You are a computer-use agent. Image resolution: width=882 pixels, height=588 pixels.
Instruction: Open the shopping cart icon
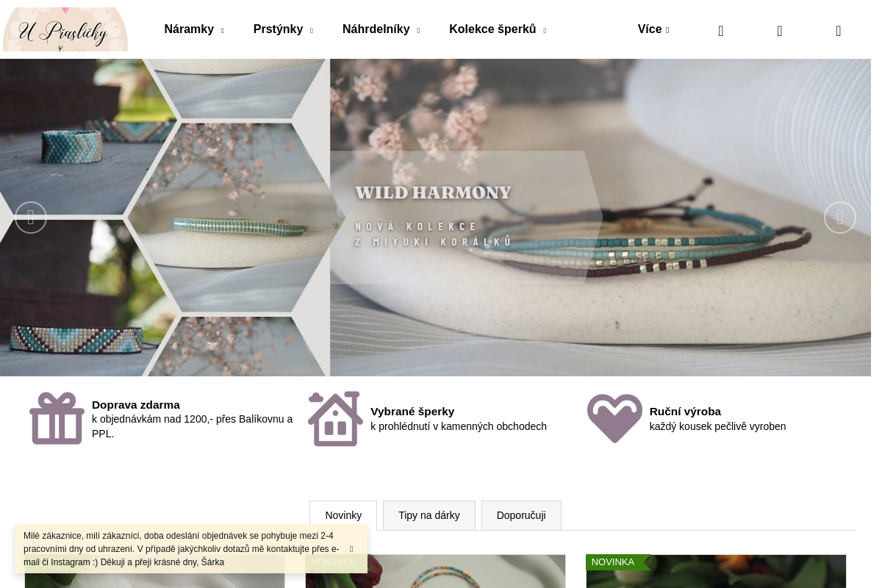click(x=839, y=30)
